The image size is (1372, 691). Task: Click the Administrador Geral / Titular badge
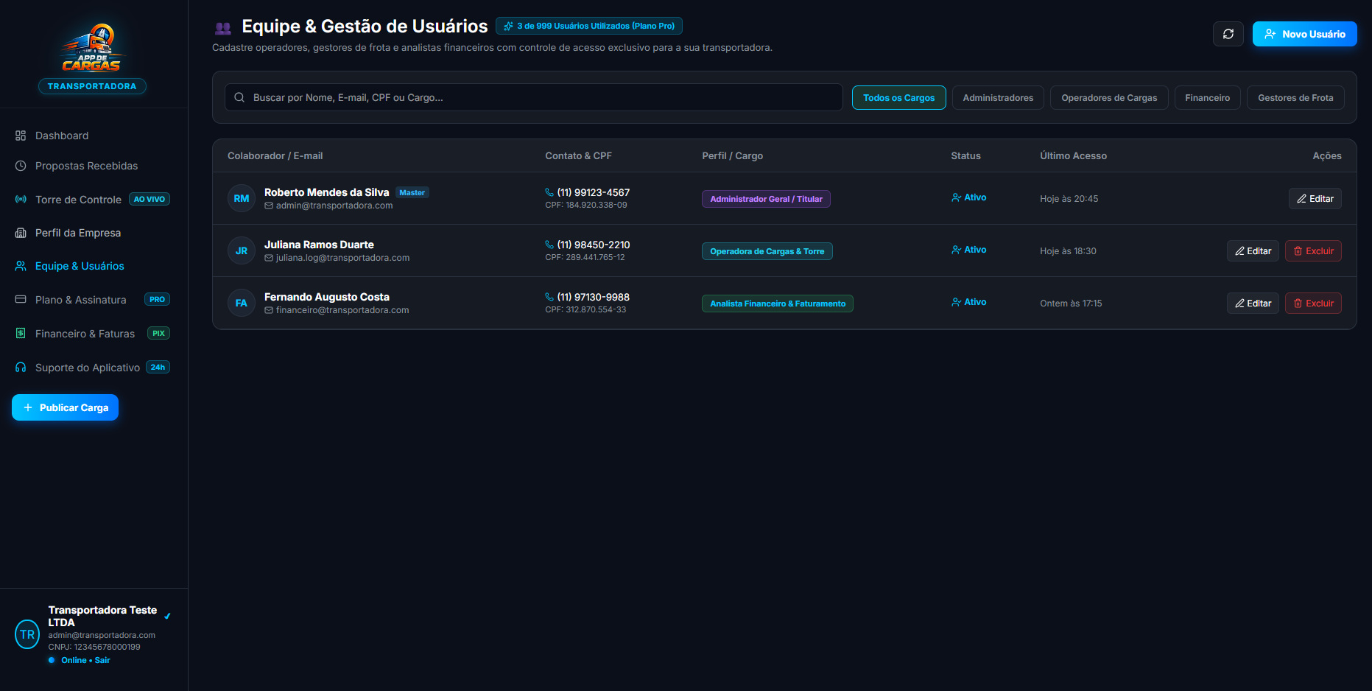(x=766, y=199)
